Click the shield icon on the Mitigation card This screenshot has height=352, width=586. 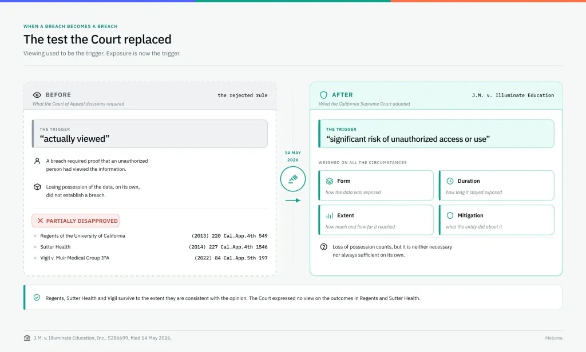click(450, 215)
